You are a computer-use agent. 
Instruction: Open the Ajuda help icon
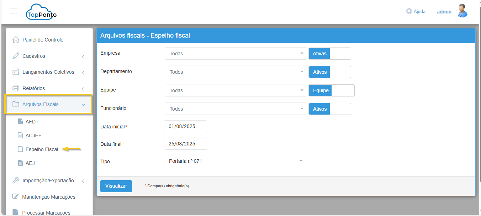[x=409, y=11]
